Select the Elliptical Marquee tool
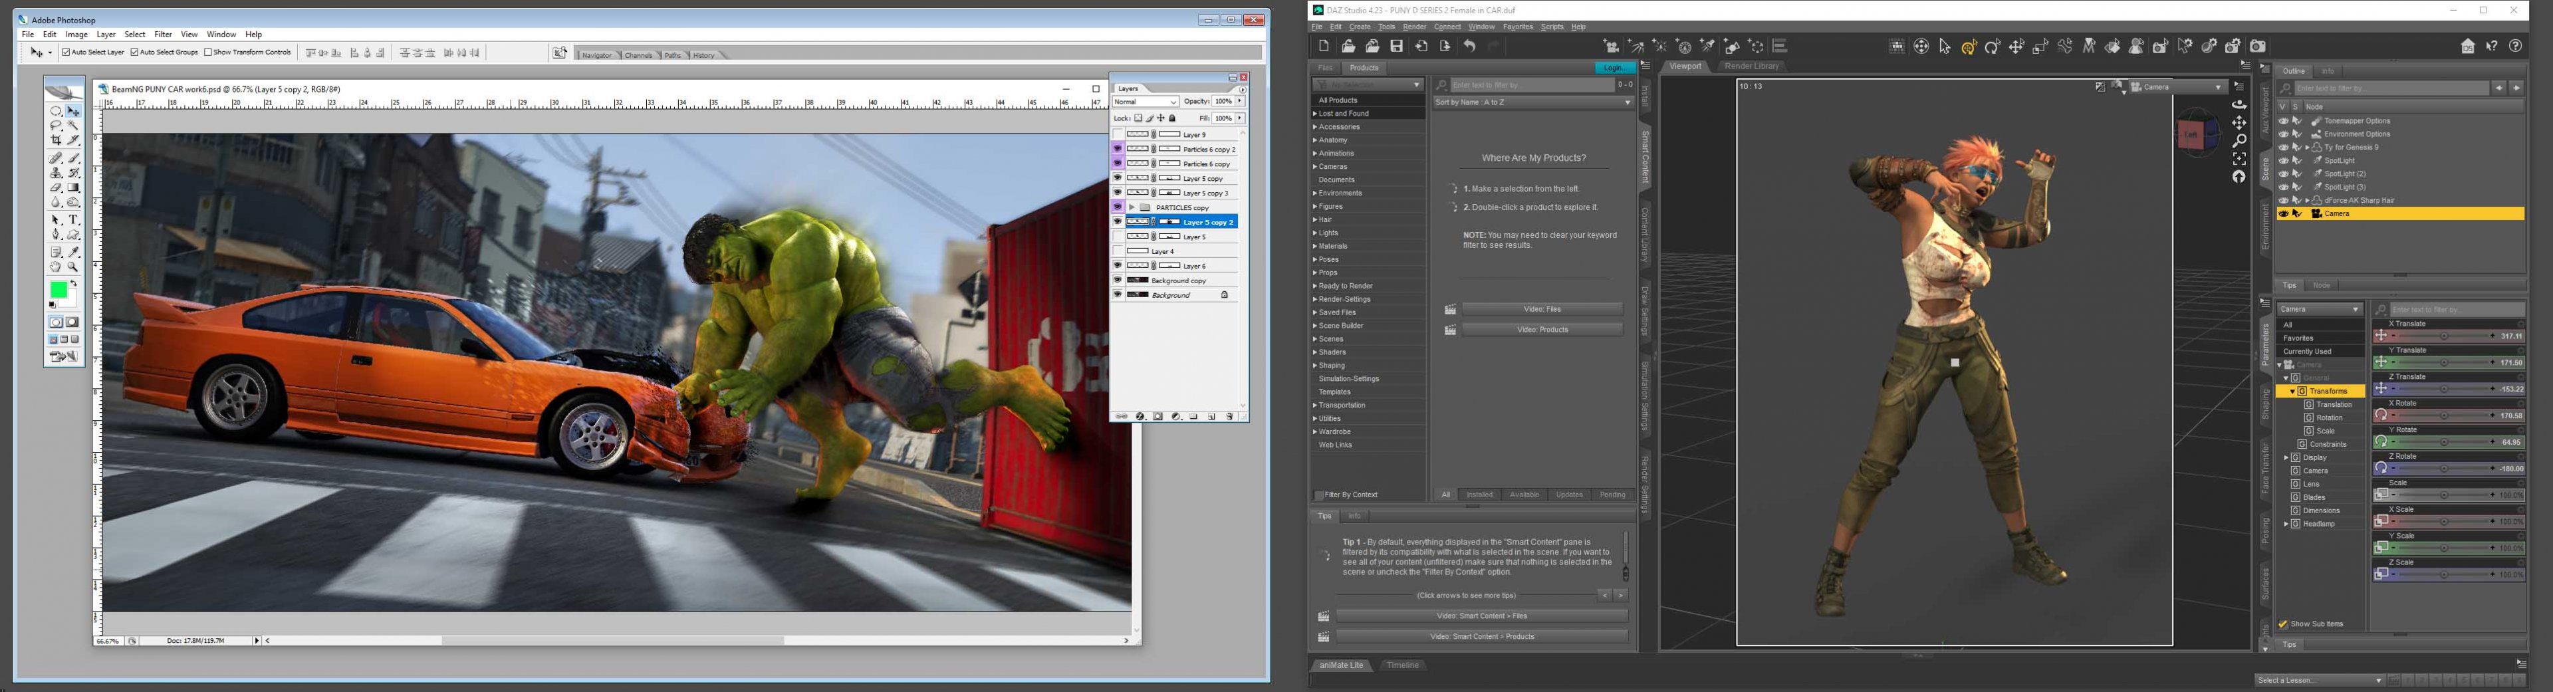The width and height of the screenshot is (2553, 692). click(x=55, y=111)
